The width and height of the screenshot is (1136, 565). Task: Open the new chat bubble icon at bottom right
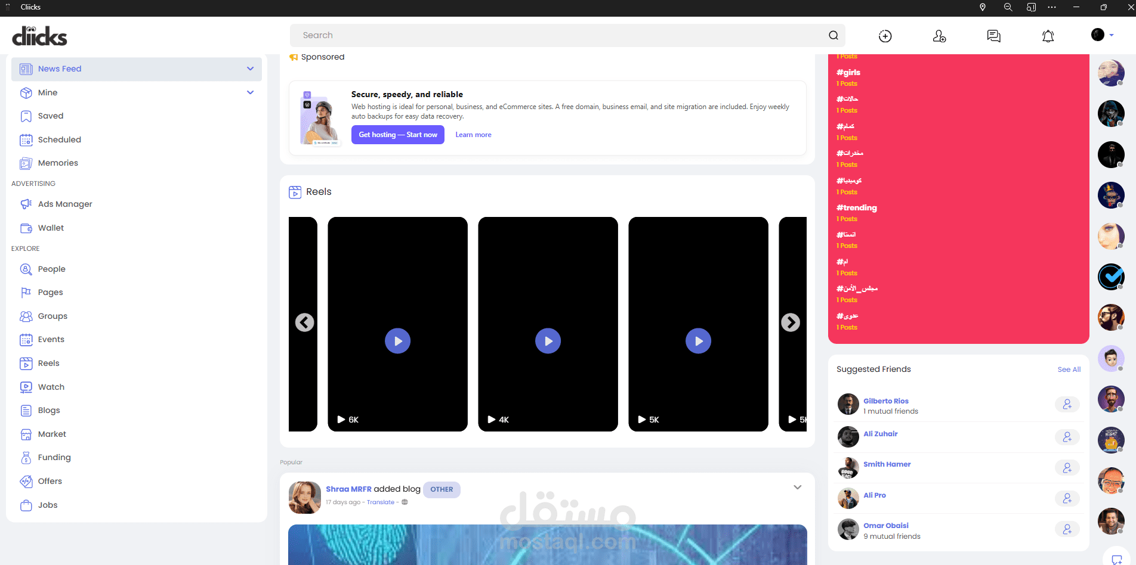click(1117, 558)
